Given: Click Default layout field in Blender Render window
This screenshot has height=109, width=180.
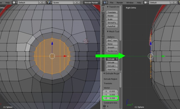Looking at the screenshot, I should (x=28, y=3).
